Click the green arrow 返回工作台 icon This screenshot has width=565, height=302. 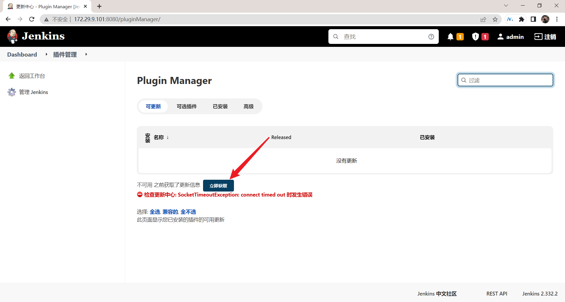click(12, 76)
